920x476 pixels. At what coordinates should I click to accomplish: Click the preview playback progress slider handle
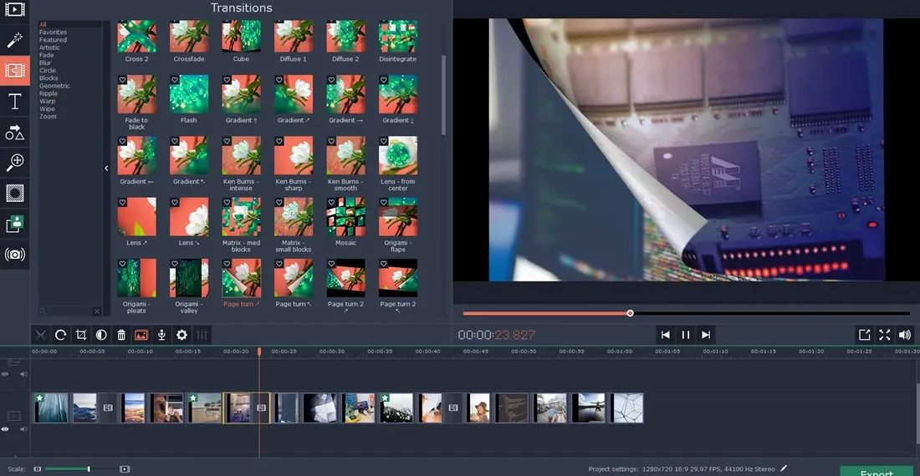pos(630,313)
